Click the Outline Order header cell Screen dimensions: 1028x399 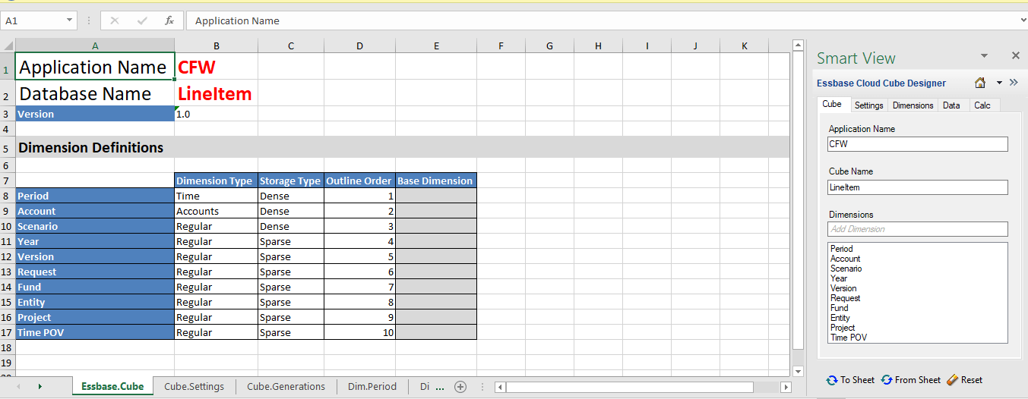[x=359, y=181]
